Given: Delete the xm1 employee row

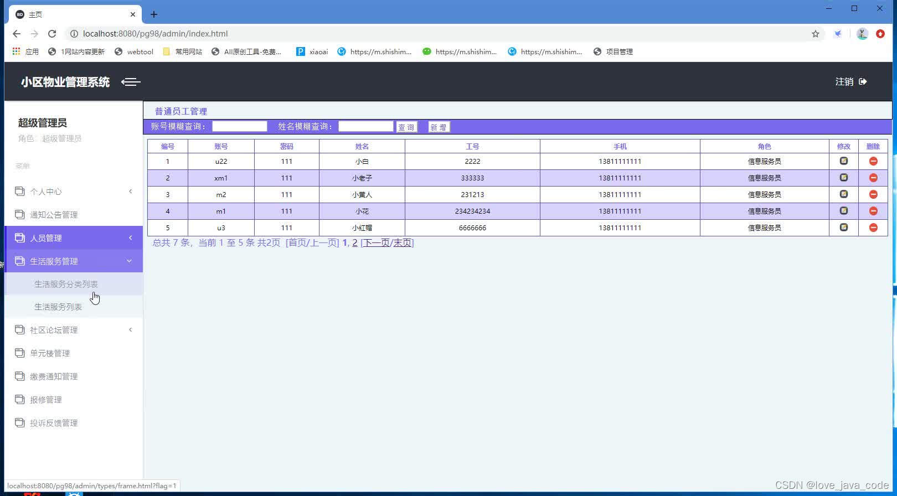Looking at the screenshot, I should click(x=873, y=178).
